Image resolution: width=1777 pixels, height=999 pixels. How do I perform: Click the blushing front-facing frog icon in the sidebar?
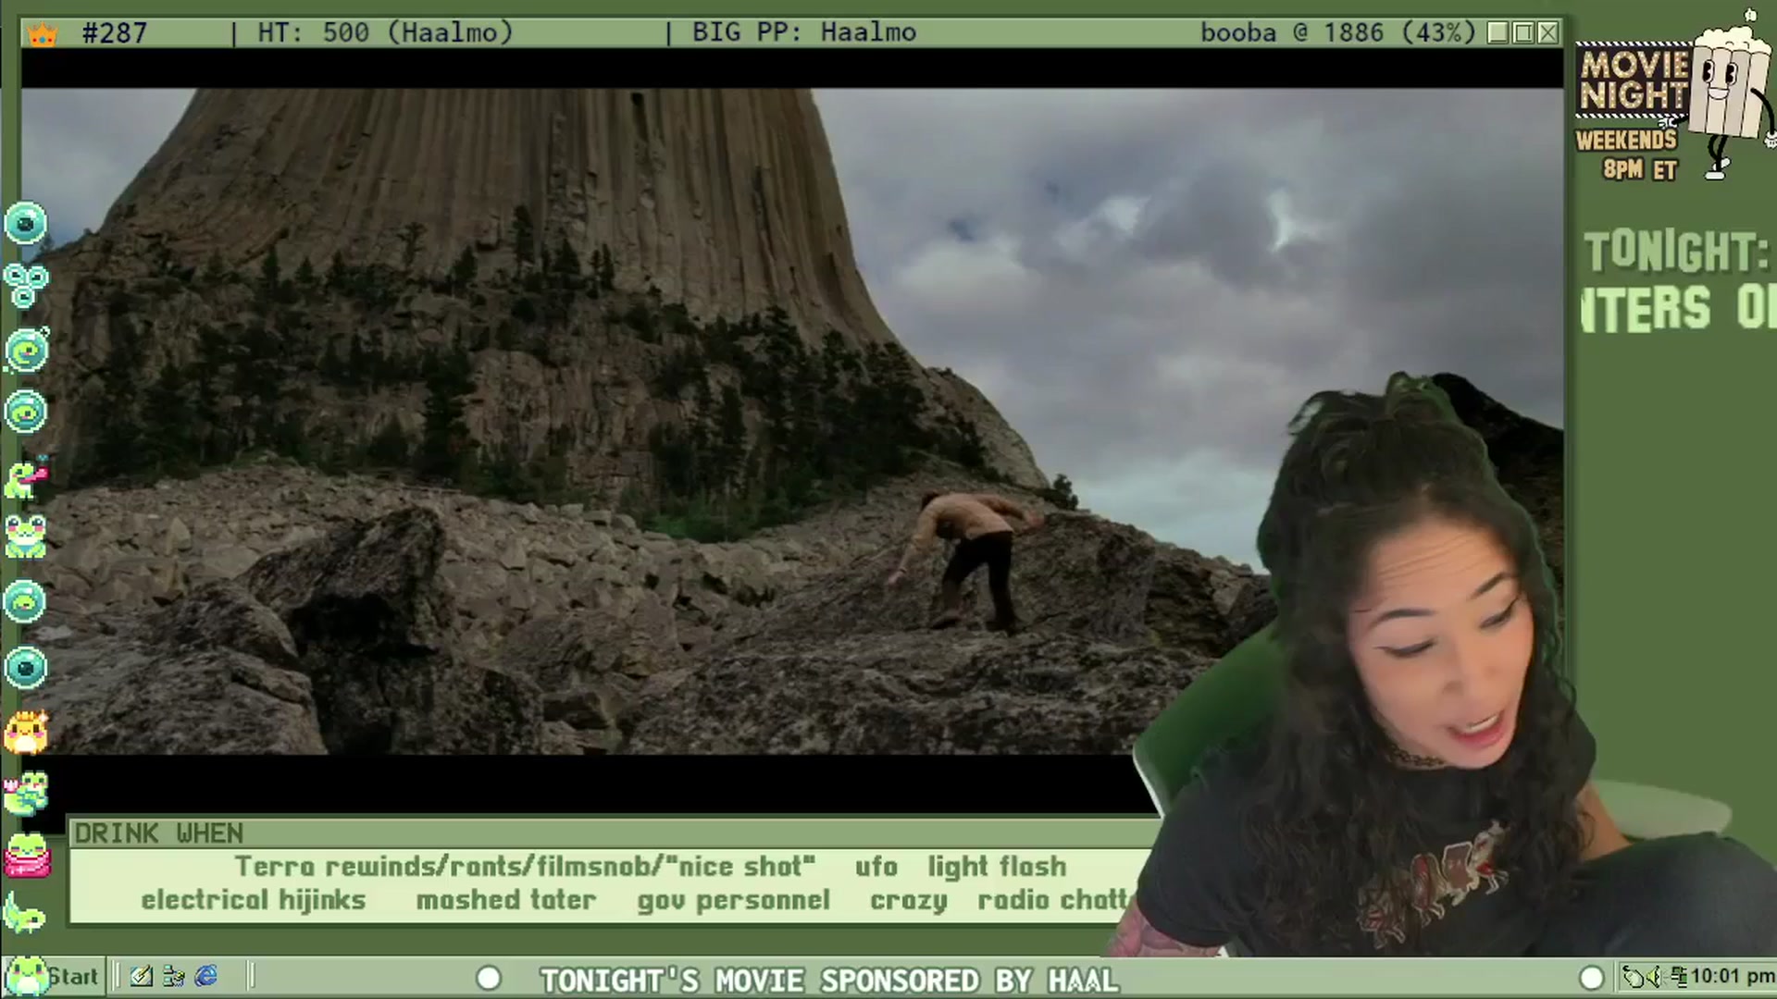coord(25,536)
